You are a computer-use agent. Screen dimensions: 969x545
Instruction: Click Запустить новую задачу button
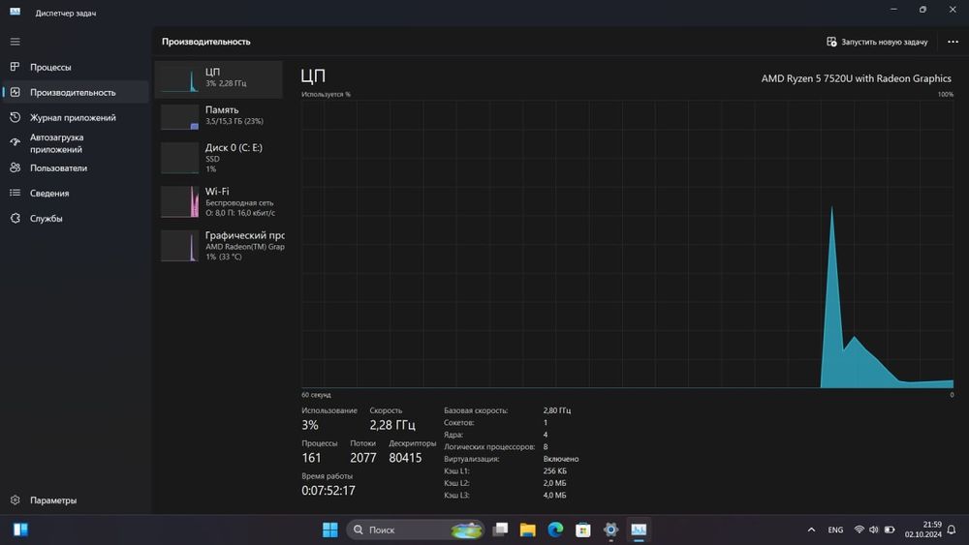tap(877, 42)
